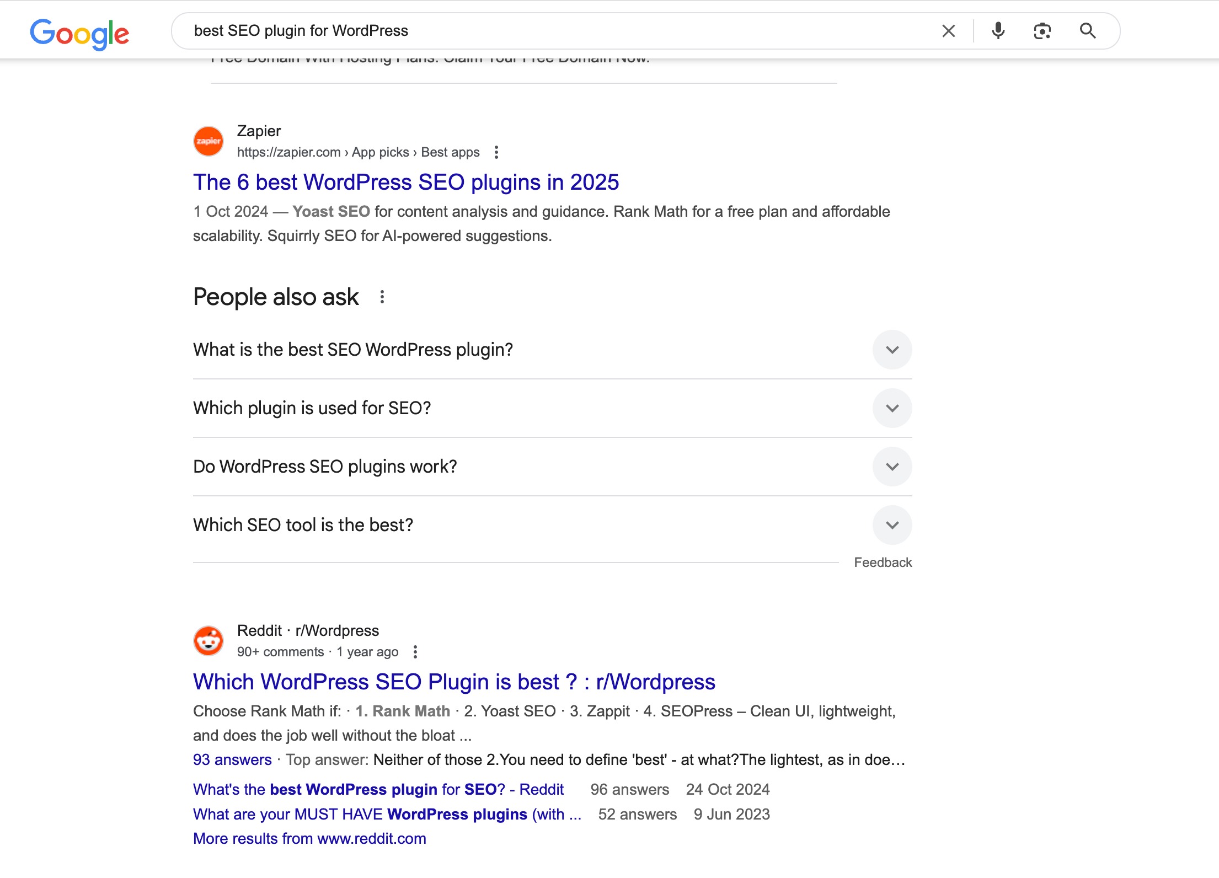This screenshot has height=878, width=1219.
Task: Open more options for Zapier result
Action: click(x=496, y=152)
